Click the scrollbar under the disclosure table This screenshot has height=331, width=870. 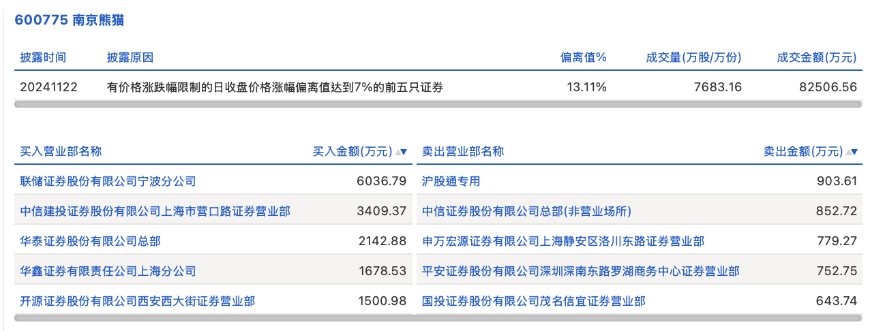click(438, 104)
